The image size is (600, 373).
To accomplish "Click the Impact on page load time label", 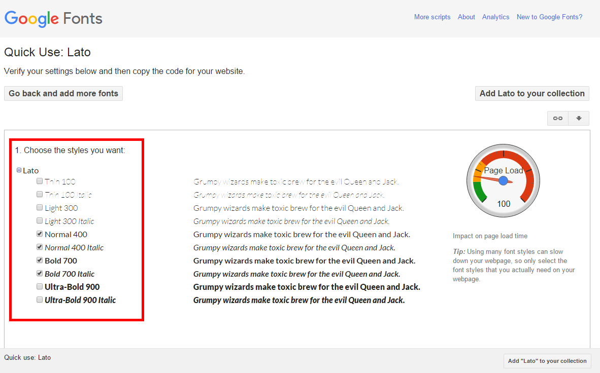I will click(x=490, y=236).
